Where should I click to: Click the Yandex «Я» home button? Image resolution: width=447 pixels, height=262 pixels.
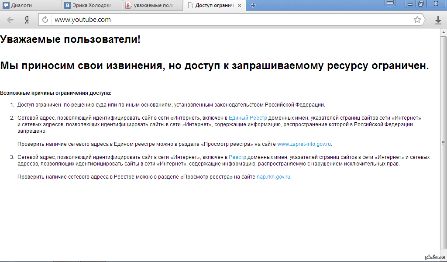point(27,20)
